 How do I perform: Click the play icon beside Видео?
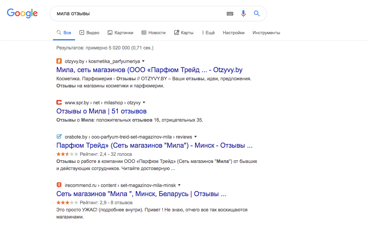(82, 33)
